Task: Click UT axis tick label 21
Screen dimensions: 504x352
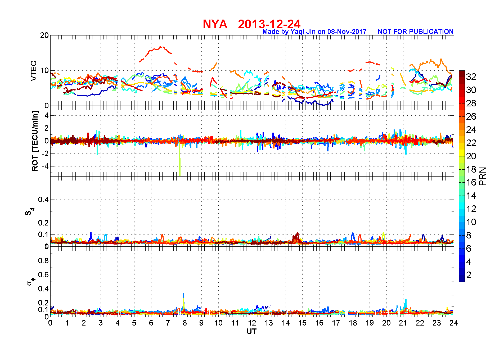Action: pyautogui.click(x=403, y=323)
